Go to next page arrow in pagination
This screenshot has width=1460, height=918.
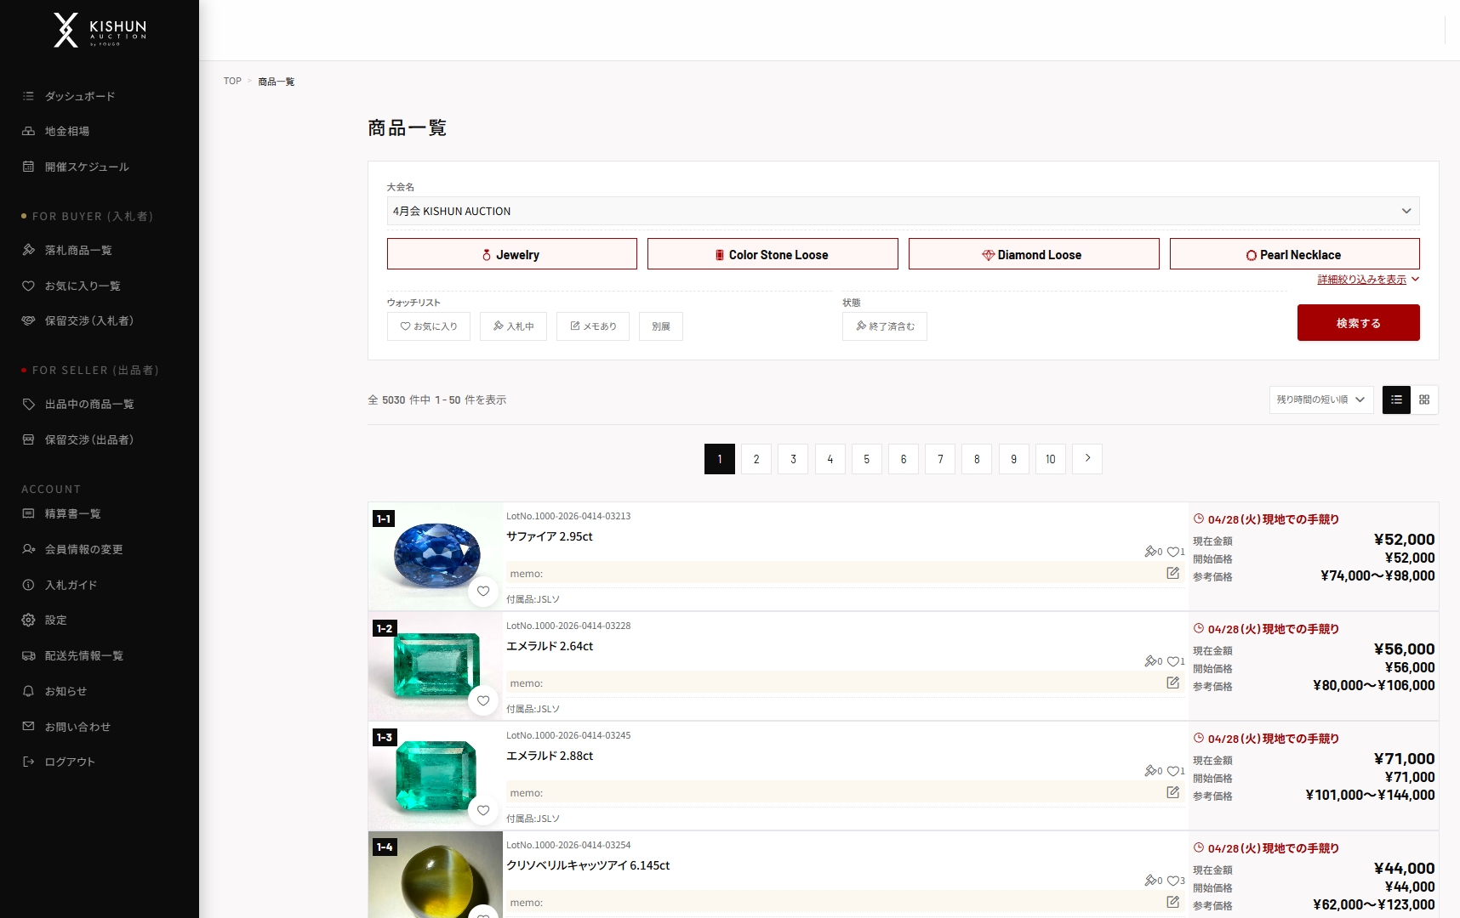pyautogui.click(x=1086, y=459)
